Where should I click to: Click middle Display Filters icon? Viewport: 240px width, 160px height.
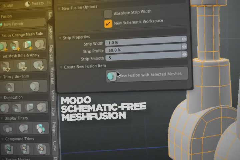[23, 128]
